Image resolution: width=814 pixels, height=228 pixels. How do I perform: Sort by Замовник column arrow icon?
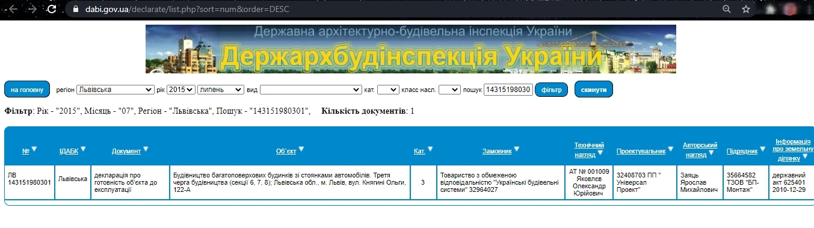point(516,149)
